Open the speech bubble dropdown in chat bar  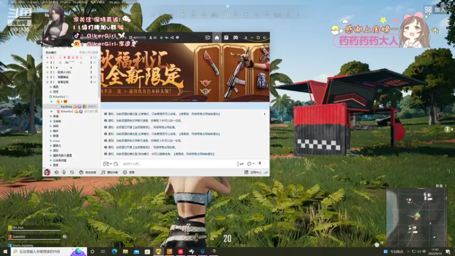coord(251,164)
